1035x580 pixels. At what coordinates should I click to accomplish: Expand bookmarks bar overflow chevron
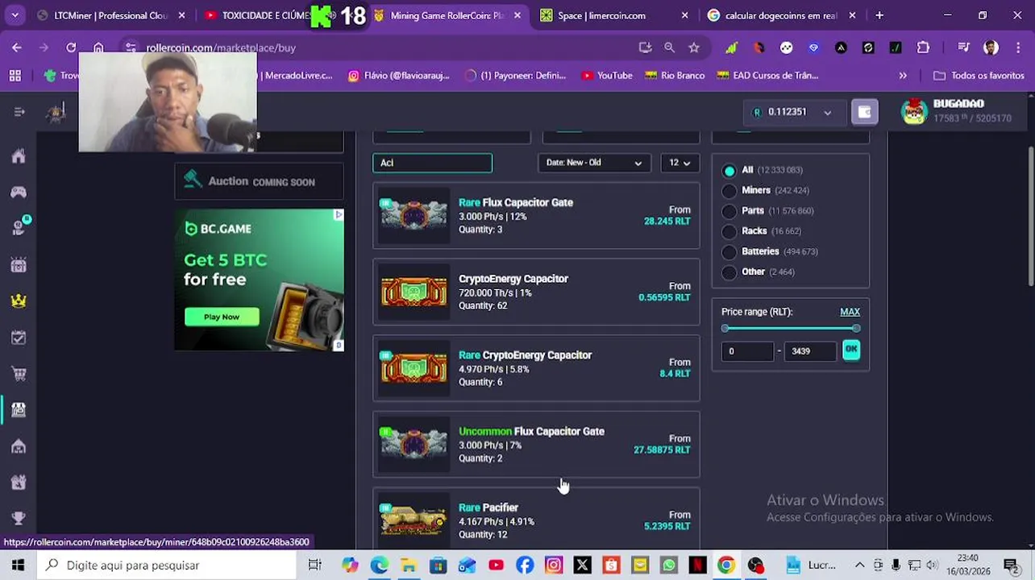click(903, 75)
